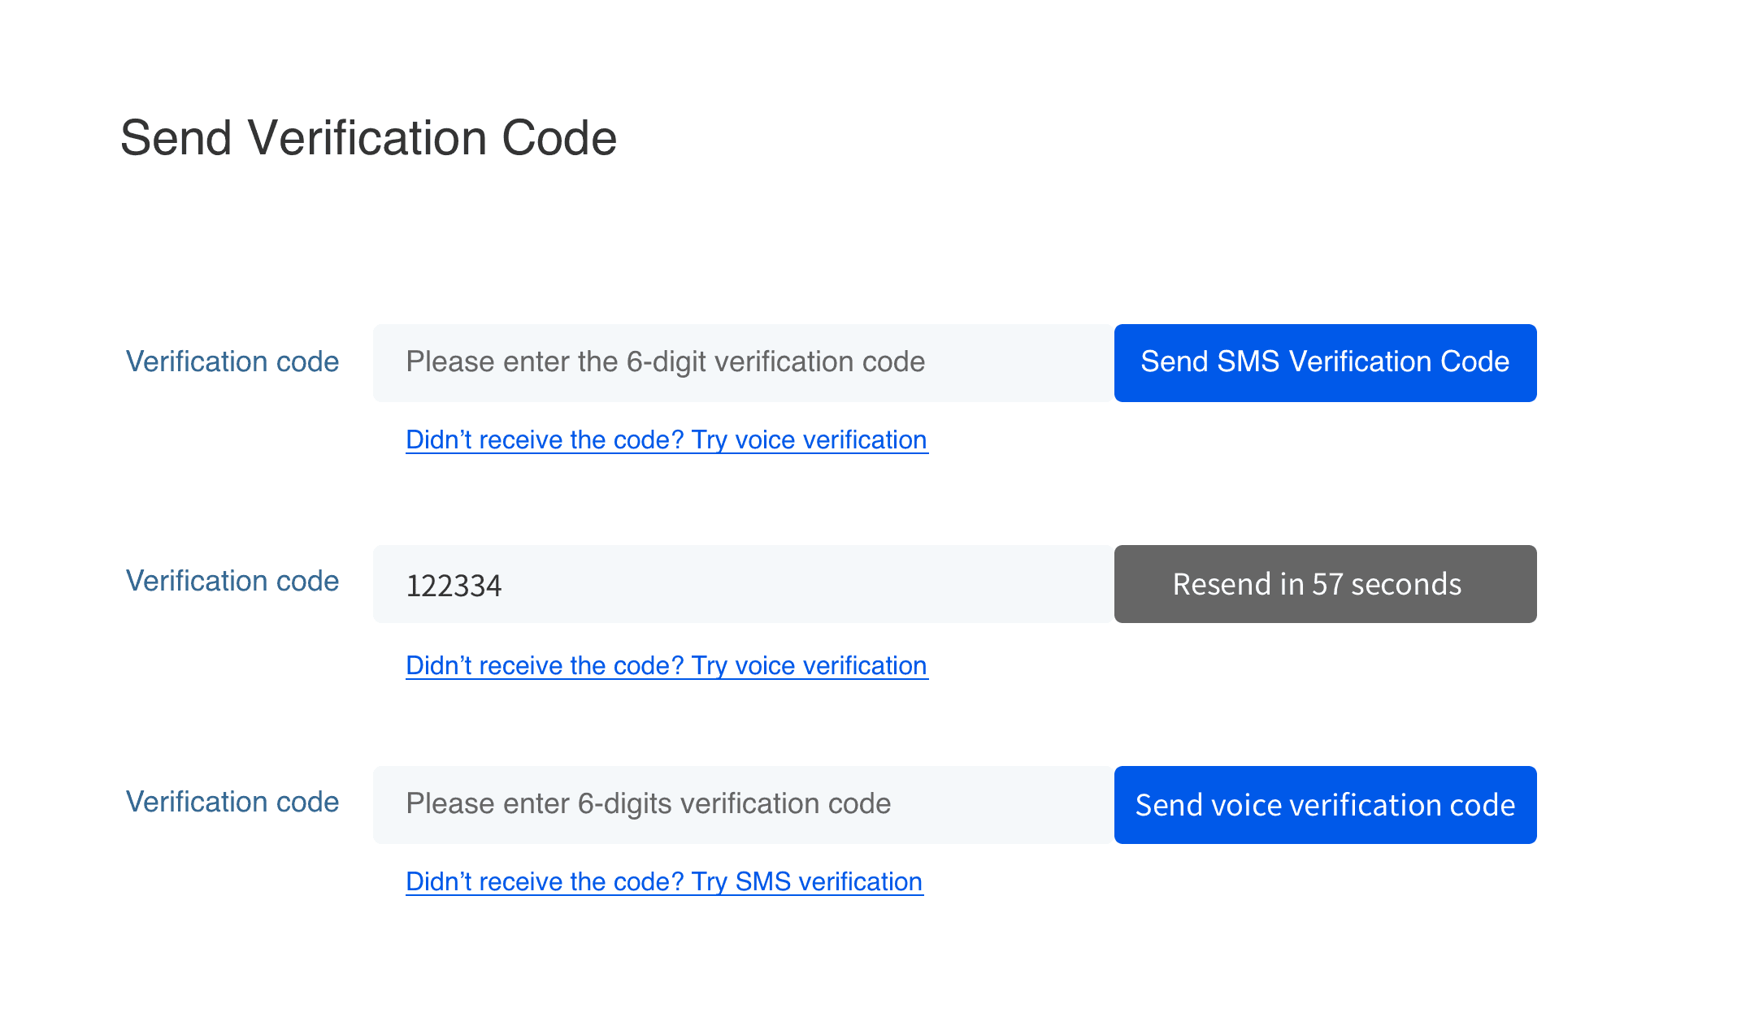Activate the empty input beside Send voice verification code

(743, 804)
